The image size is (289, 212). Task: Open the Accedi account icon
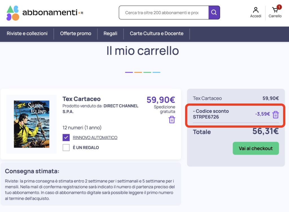tap(256, 12)
